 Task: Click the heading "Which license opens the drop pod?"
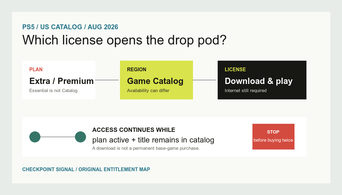pos(124,40)
